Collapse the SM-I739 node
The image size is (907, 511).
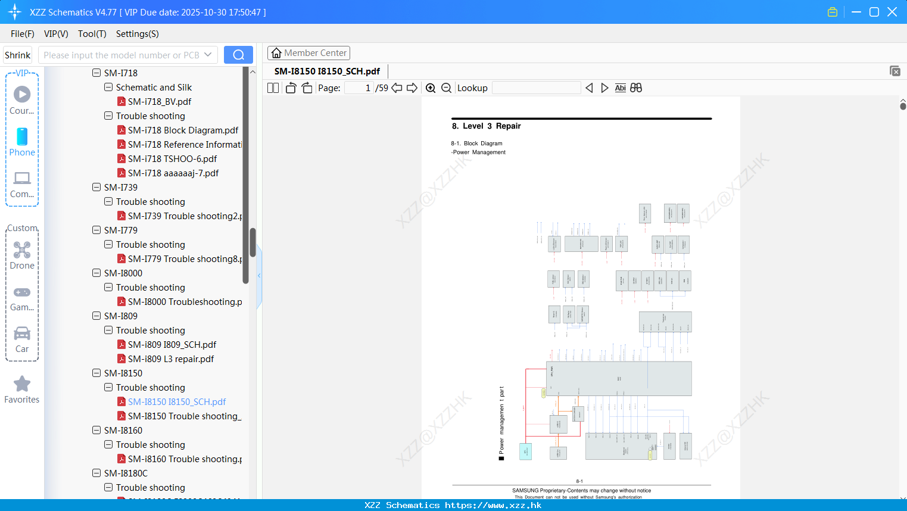click(x=96, y=187)
